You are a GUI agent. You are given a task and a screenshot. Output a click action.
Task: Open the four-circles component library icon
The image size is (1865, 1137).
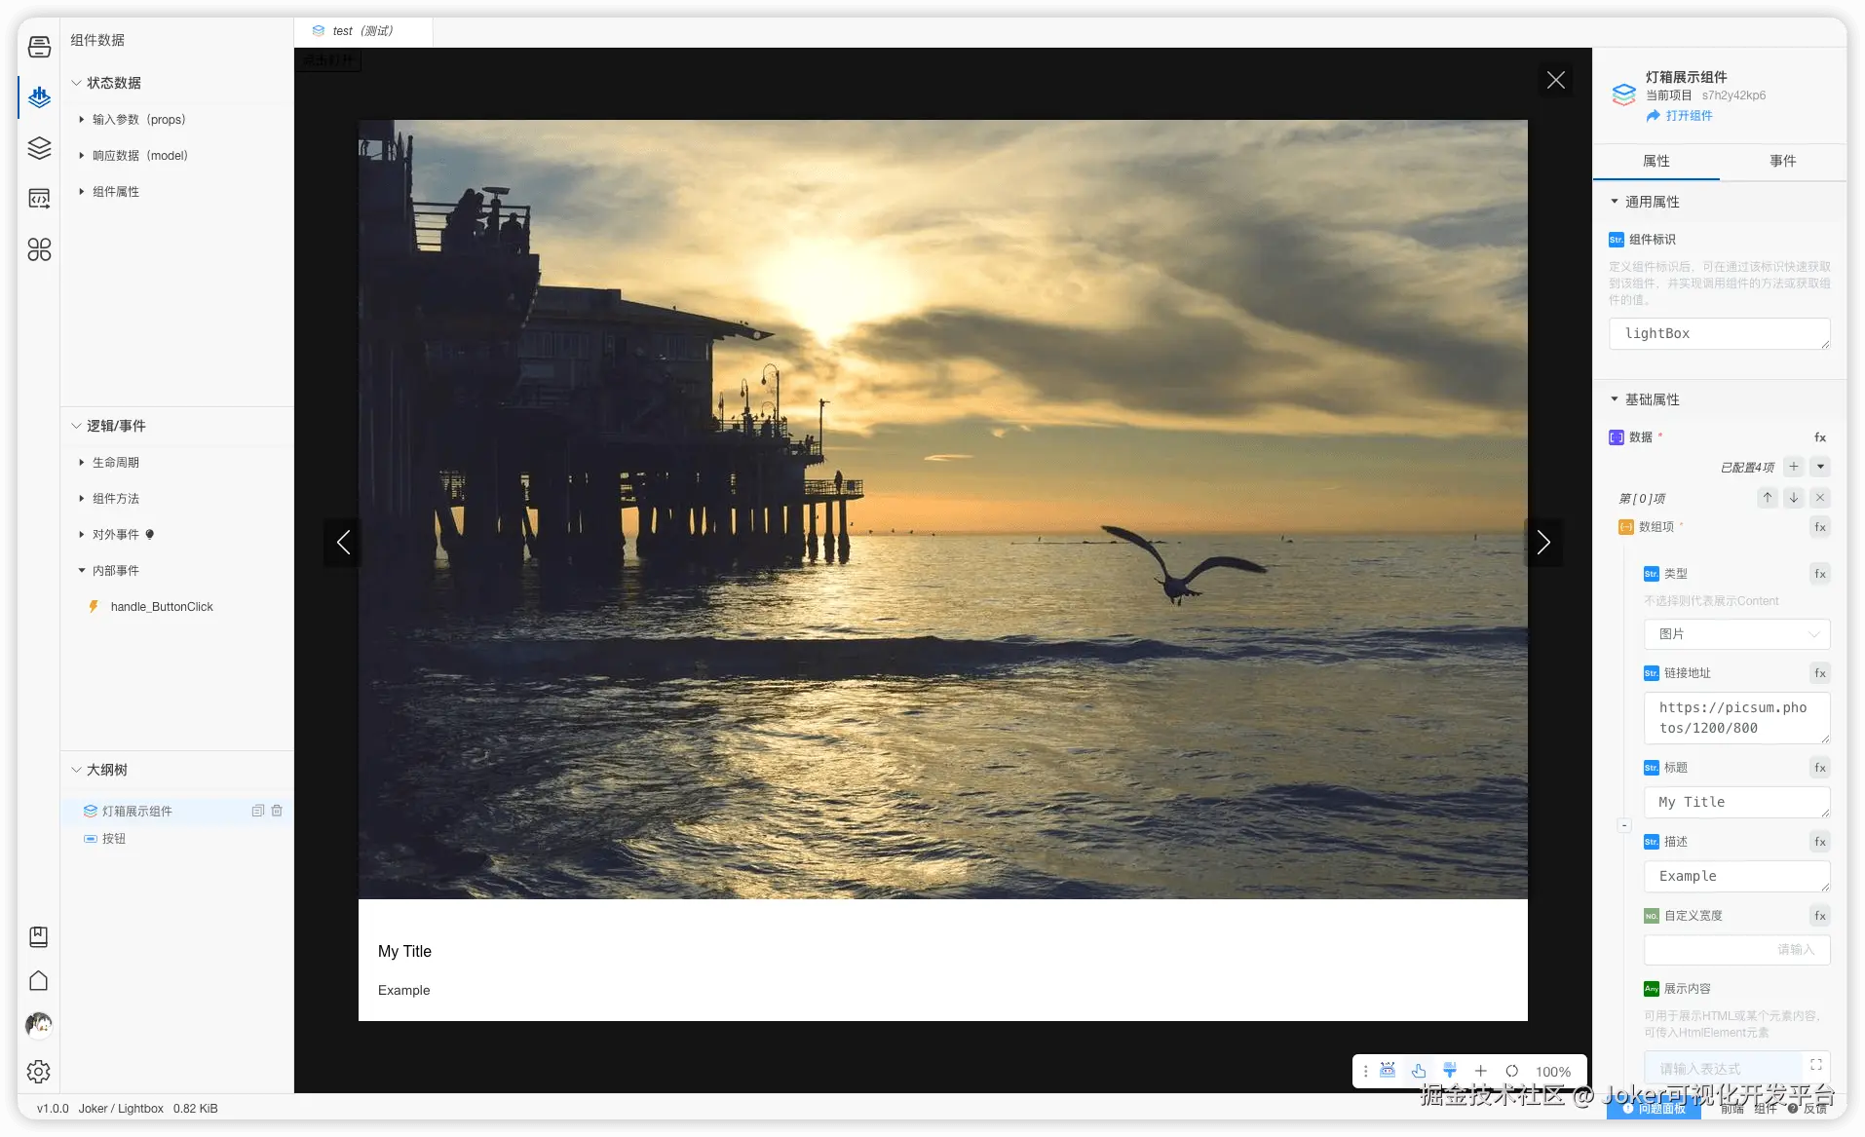39,250
